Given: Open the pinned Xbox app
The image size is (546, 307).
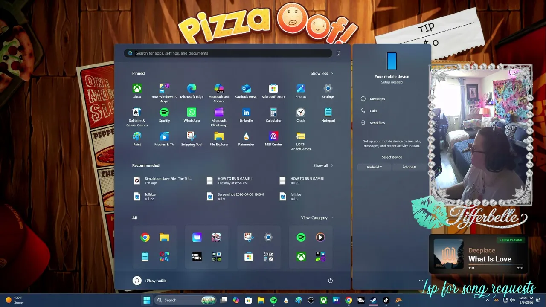Looking at the screenshot, I should [x=137, y=91].
